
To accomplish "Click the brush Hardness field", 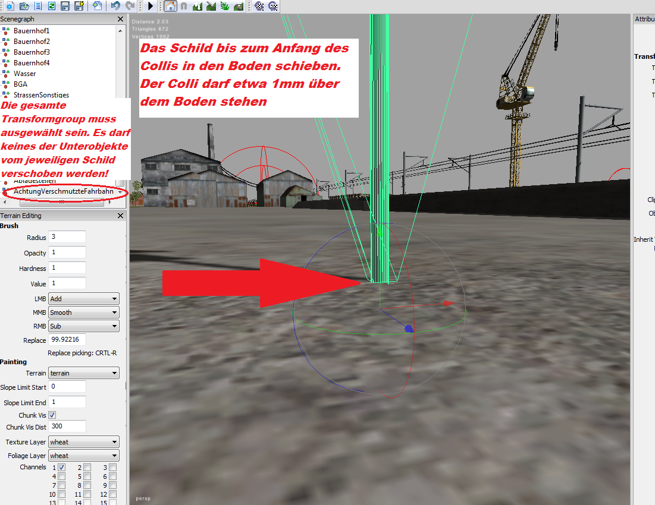I will pos(67,268).
